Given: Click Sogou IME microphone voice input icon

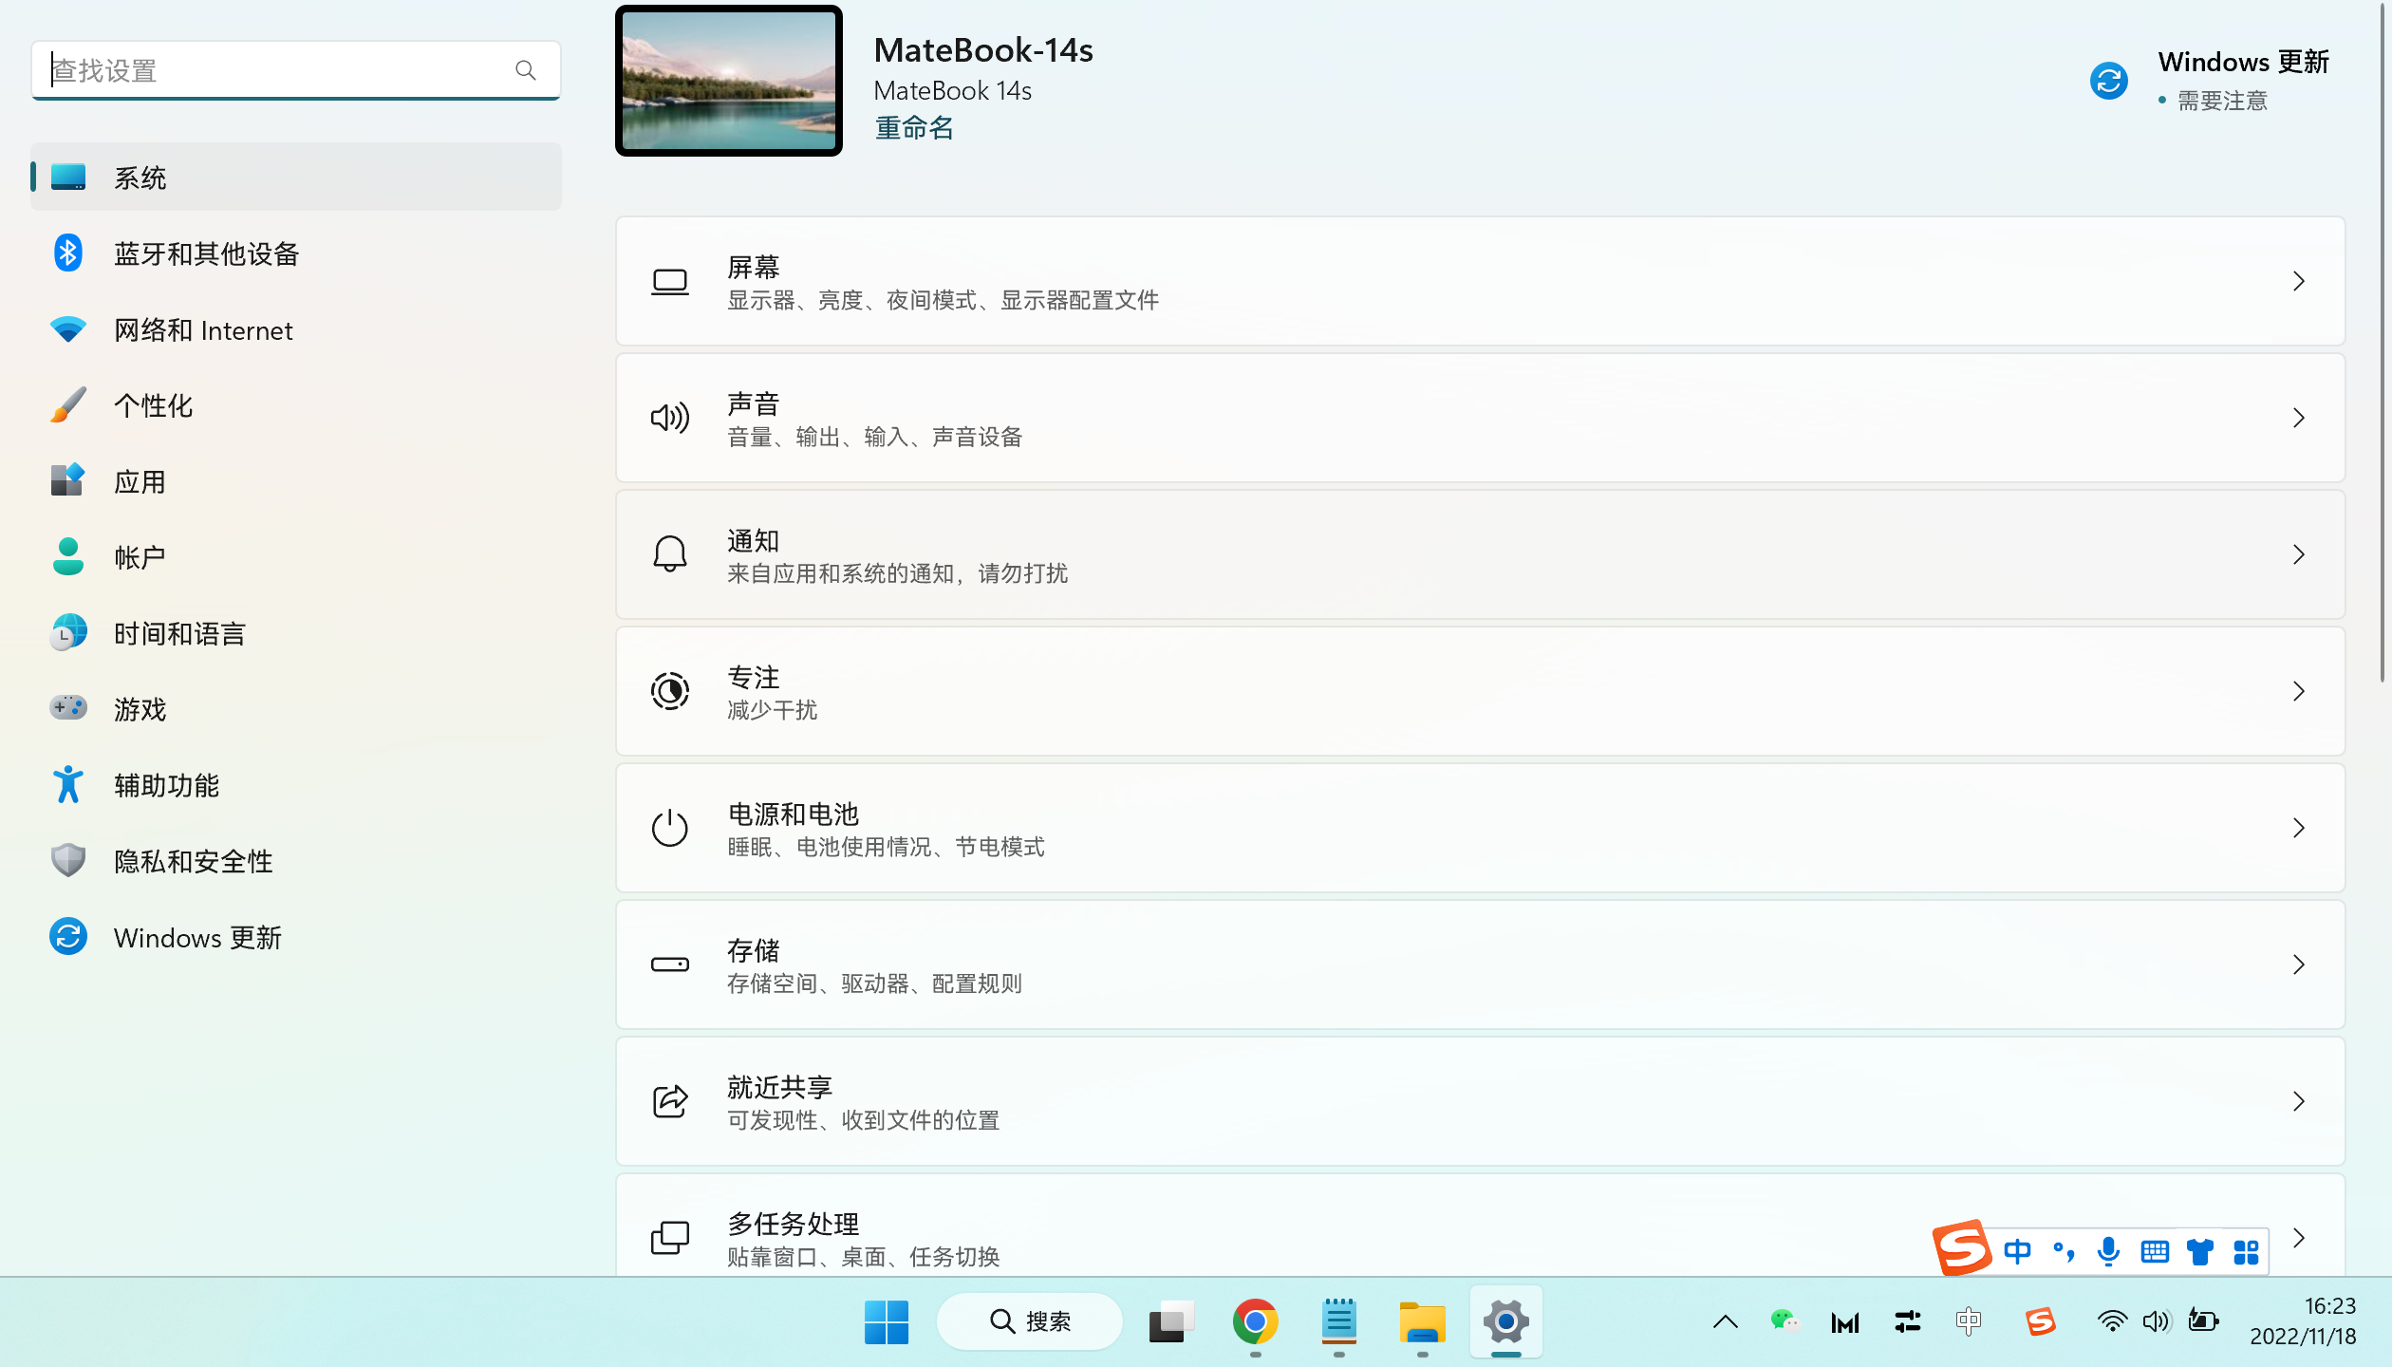Looking at the screenshot, I should [x=2108, y=1251].
